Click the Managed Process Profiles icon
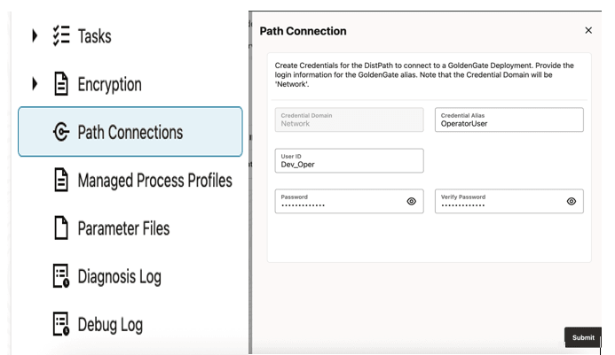This screenshot has width=615, height=355. [61, 181]
